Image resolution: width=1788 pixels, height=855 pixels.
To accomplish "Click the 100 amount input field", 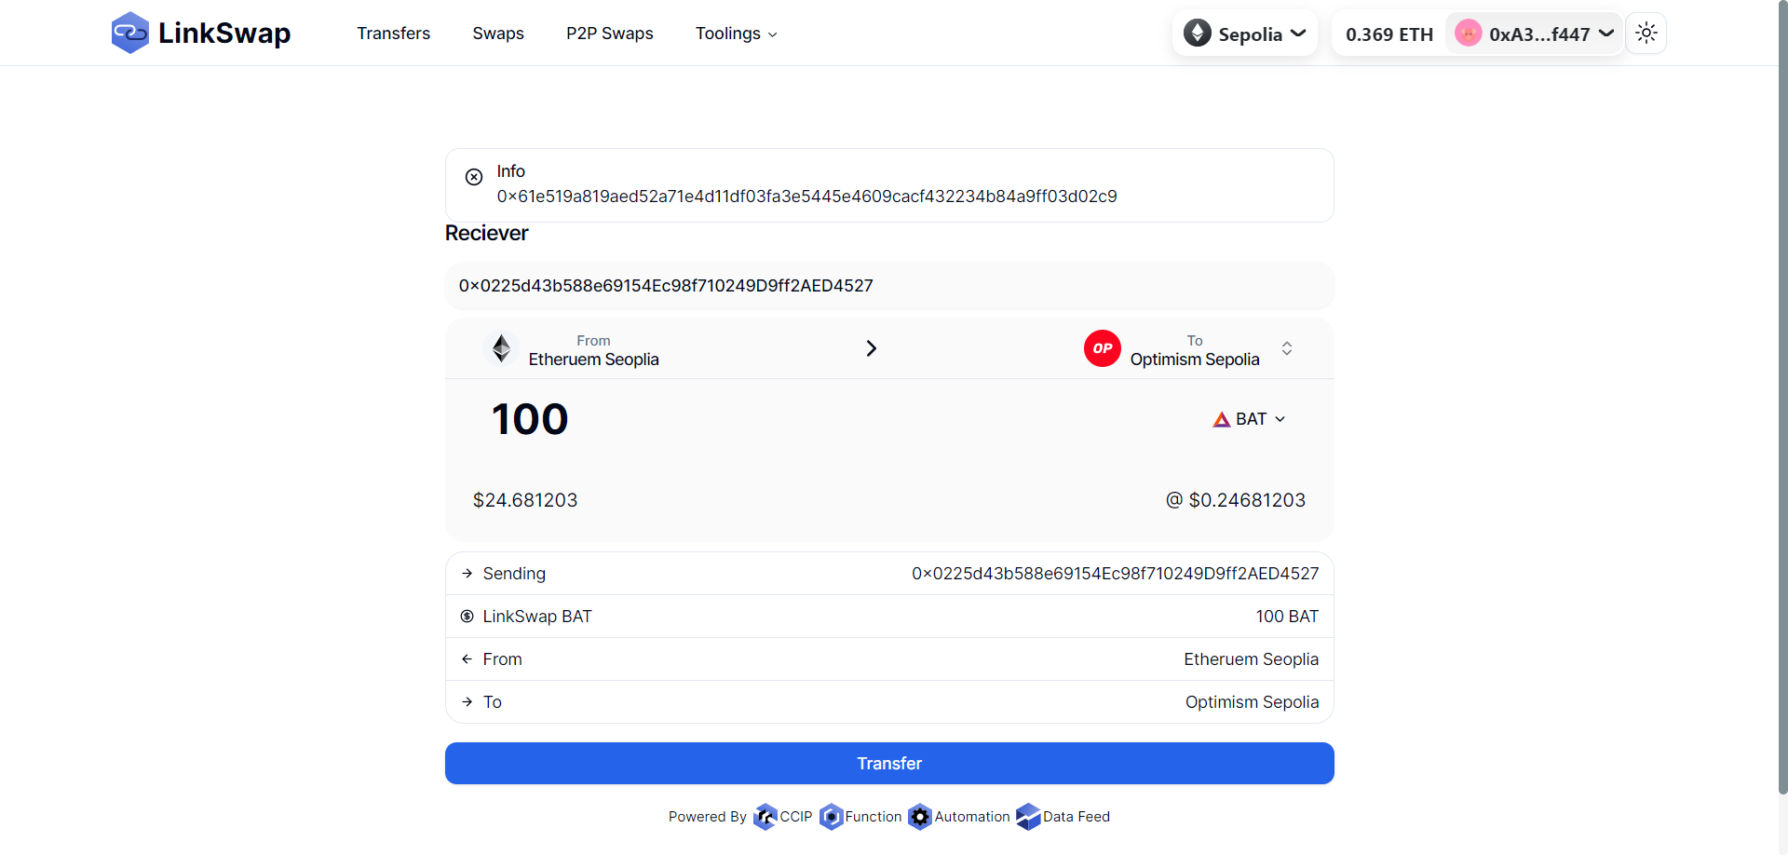I will point(530,419).
